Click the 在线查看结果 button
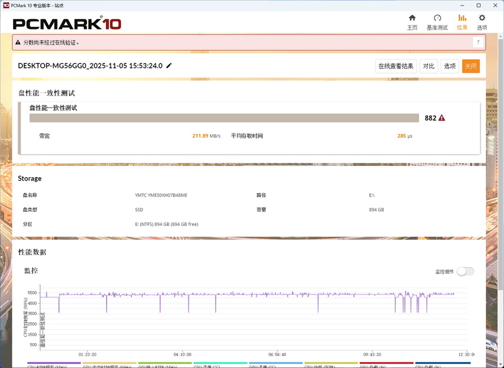 395,66
